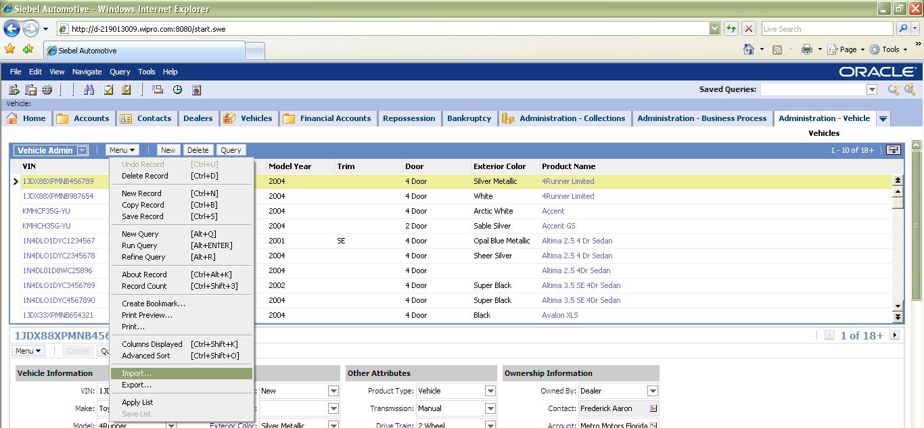Viewport: 924px width, 428px height.
Task: Click the form applet Menu button
Action: pyautogui.click(x=28, y=351)
